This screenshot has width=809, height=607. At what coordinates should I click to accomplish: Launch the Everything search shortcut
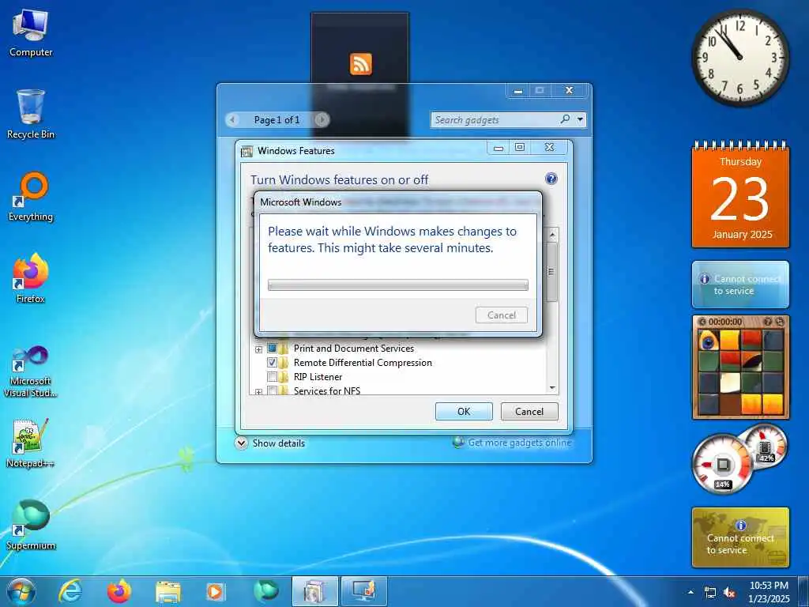[x=31, y=197]
